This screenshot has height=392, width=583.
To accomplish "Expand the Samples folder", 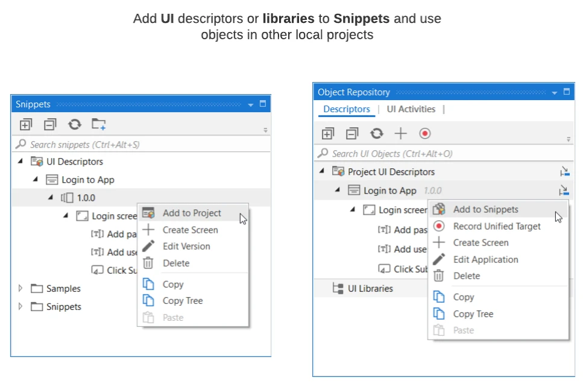I will point(20,288).
